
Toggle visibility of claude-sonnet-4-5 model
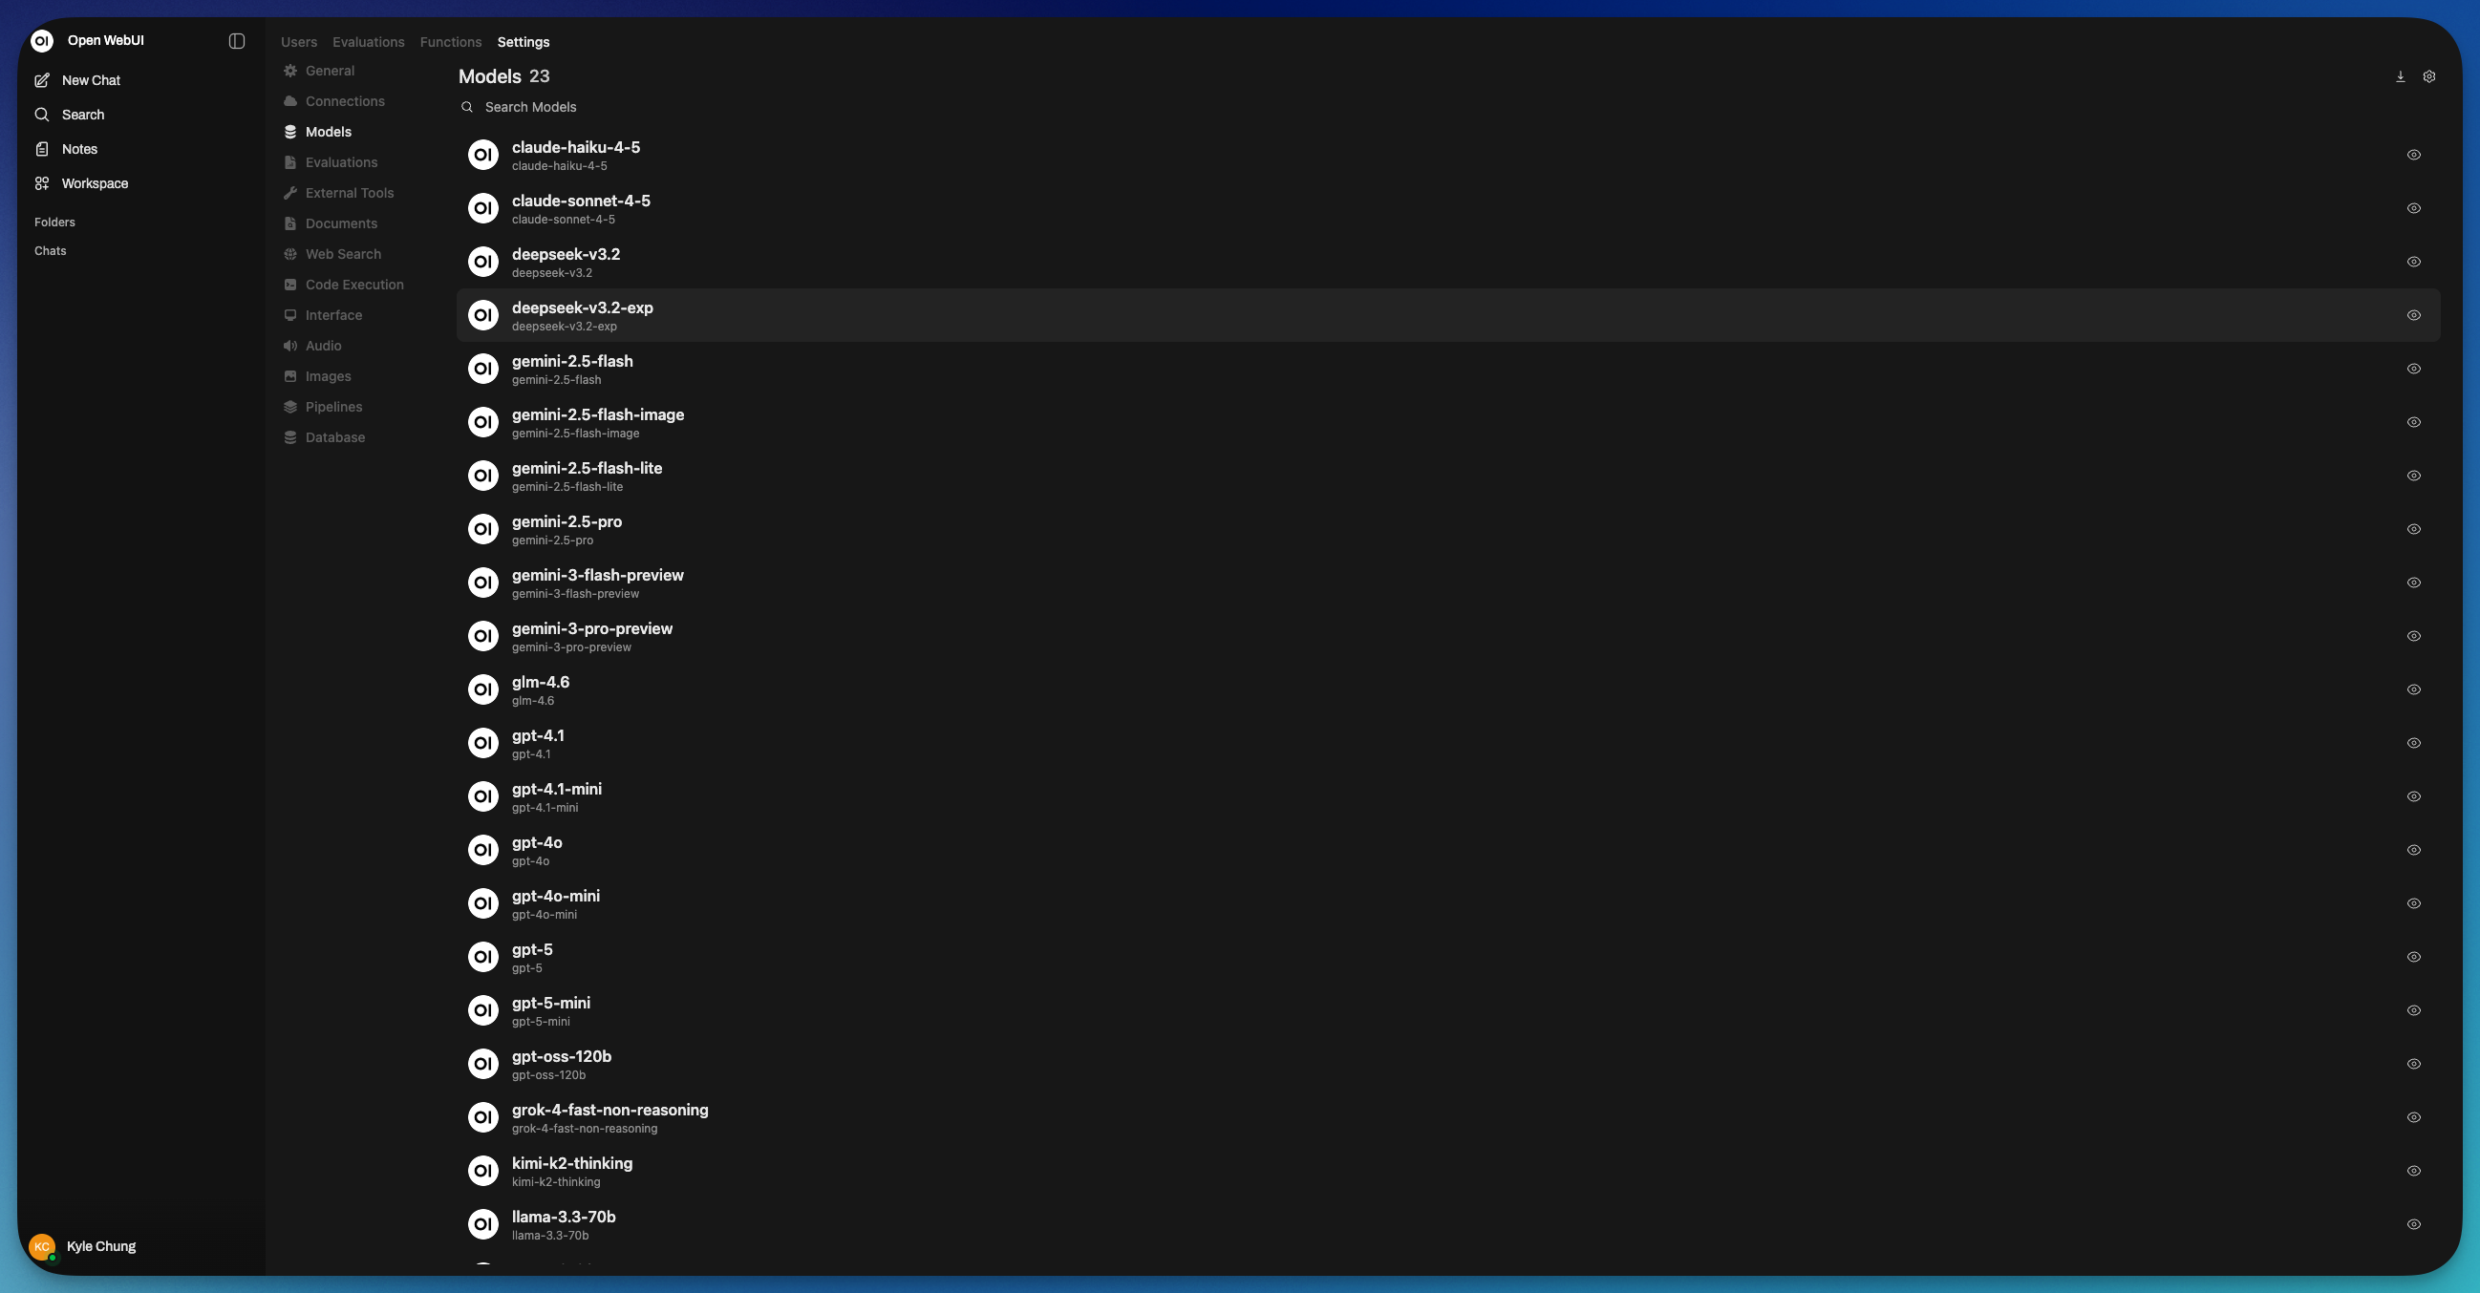tap(2413, 208)
